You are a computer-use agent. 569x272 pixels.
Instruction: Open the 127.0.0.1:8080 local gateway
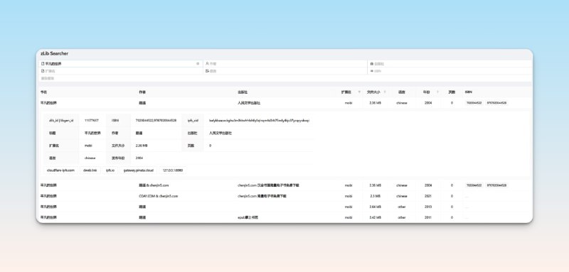[x=173, y=170]
